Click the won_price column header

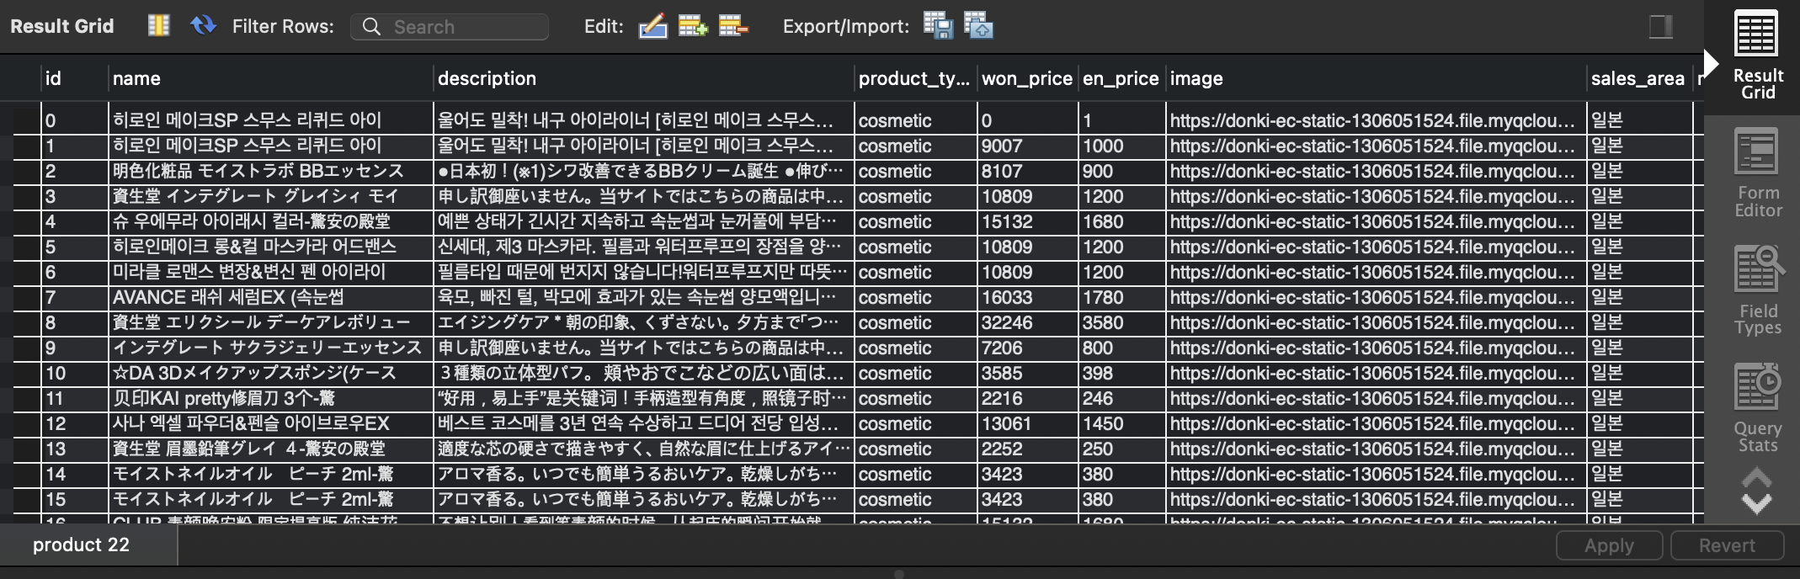[x=1027, y=78]
